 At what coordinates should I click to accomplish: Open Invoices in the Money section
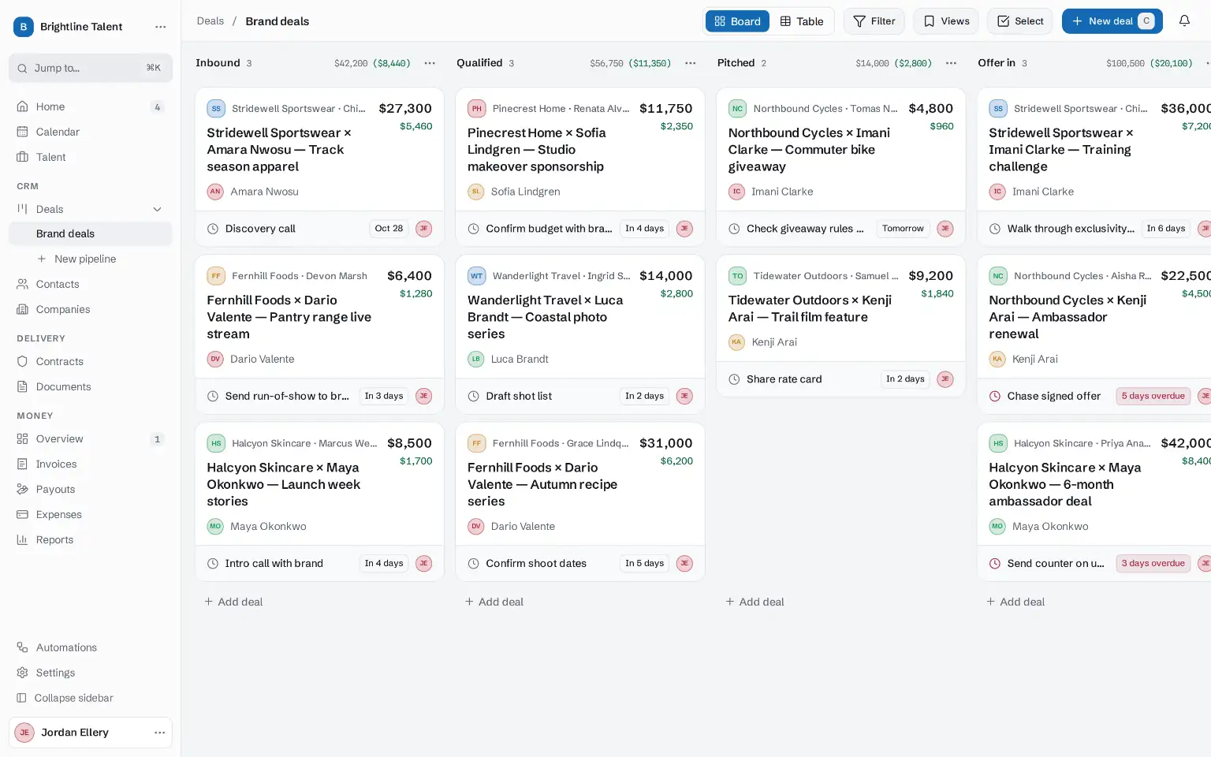(x=91, y=464)
